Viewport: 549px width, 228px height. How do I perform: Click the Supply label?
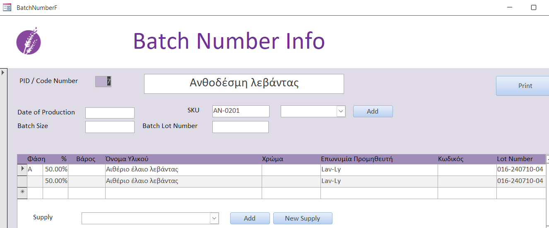click(x=43, y=217)
